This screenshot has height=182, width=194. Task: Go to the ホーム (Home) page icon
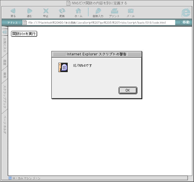78,11
